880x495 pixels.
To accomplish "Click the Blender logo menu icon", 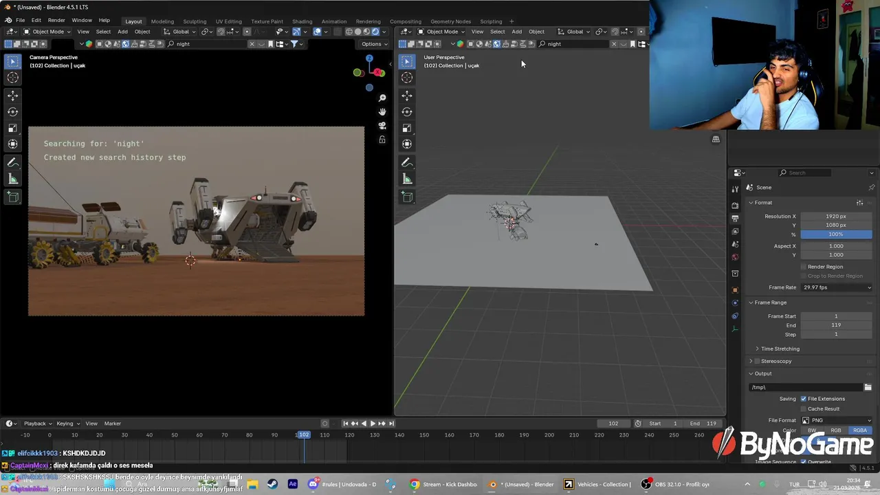I will click(x=8, y=21).
